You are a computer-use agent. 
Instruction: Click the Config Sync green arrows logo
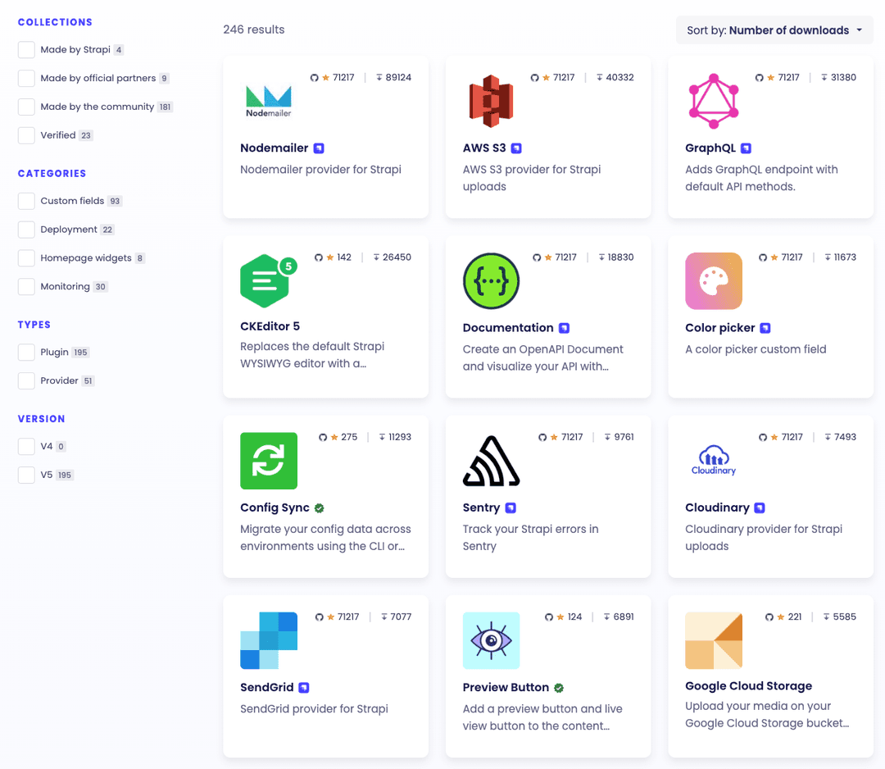click(269, 461)
